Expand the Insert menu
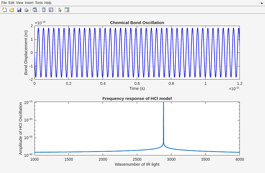Image resolution: width=265 pixels, height=173 pixels. [29, 3]
